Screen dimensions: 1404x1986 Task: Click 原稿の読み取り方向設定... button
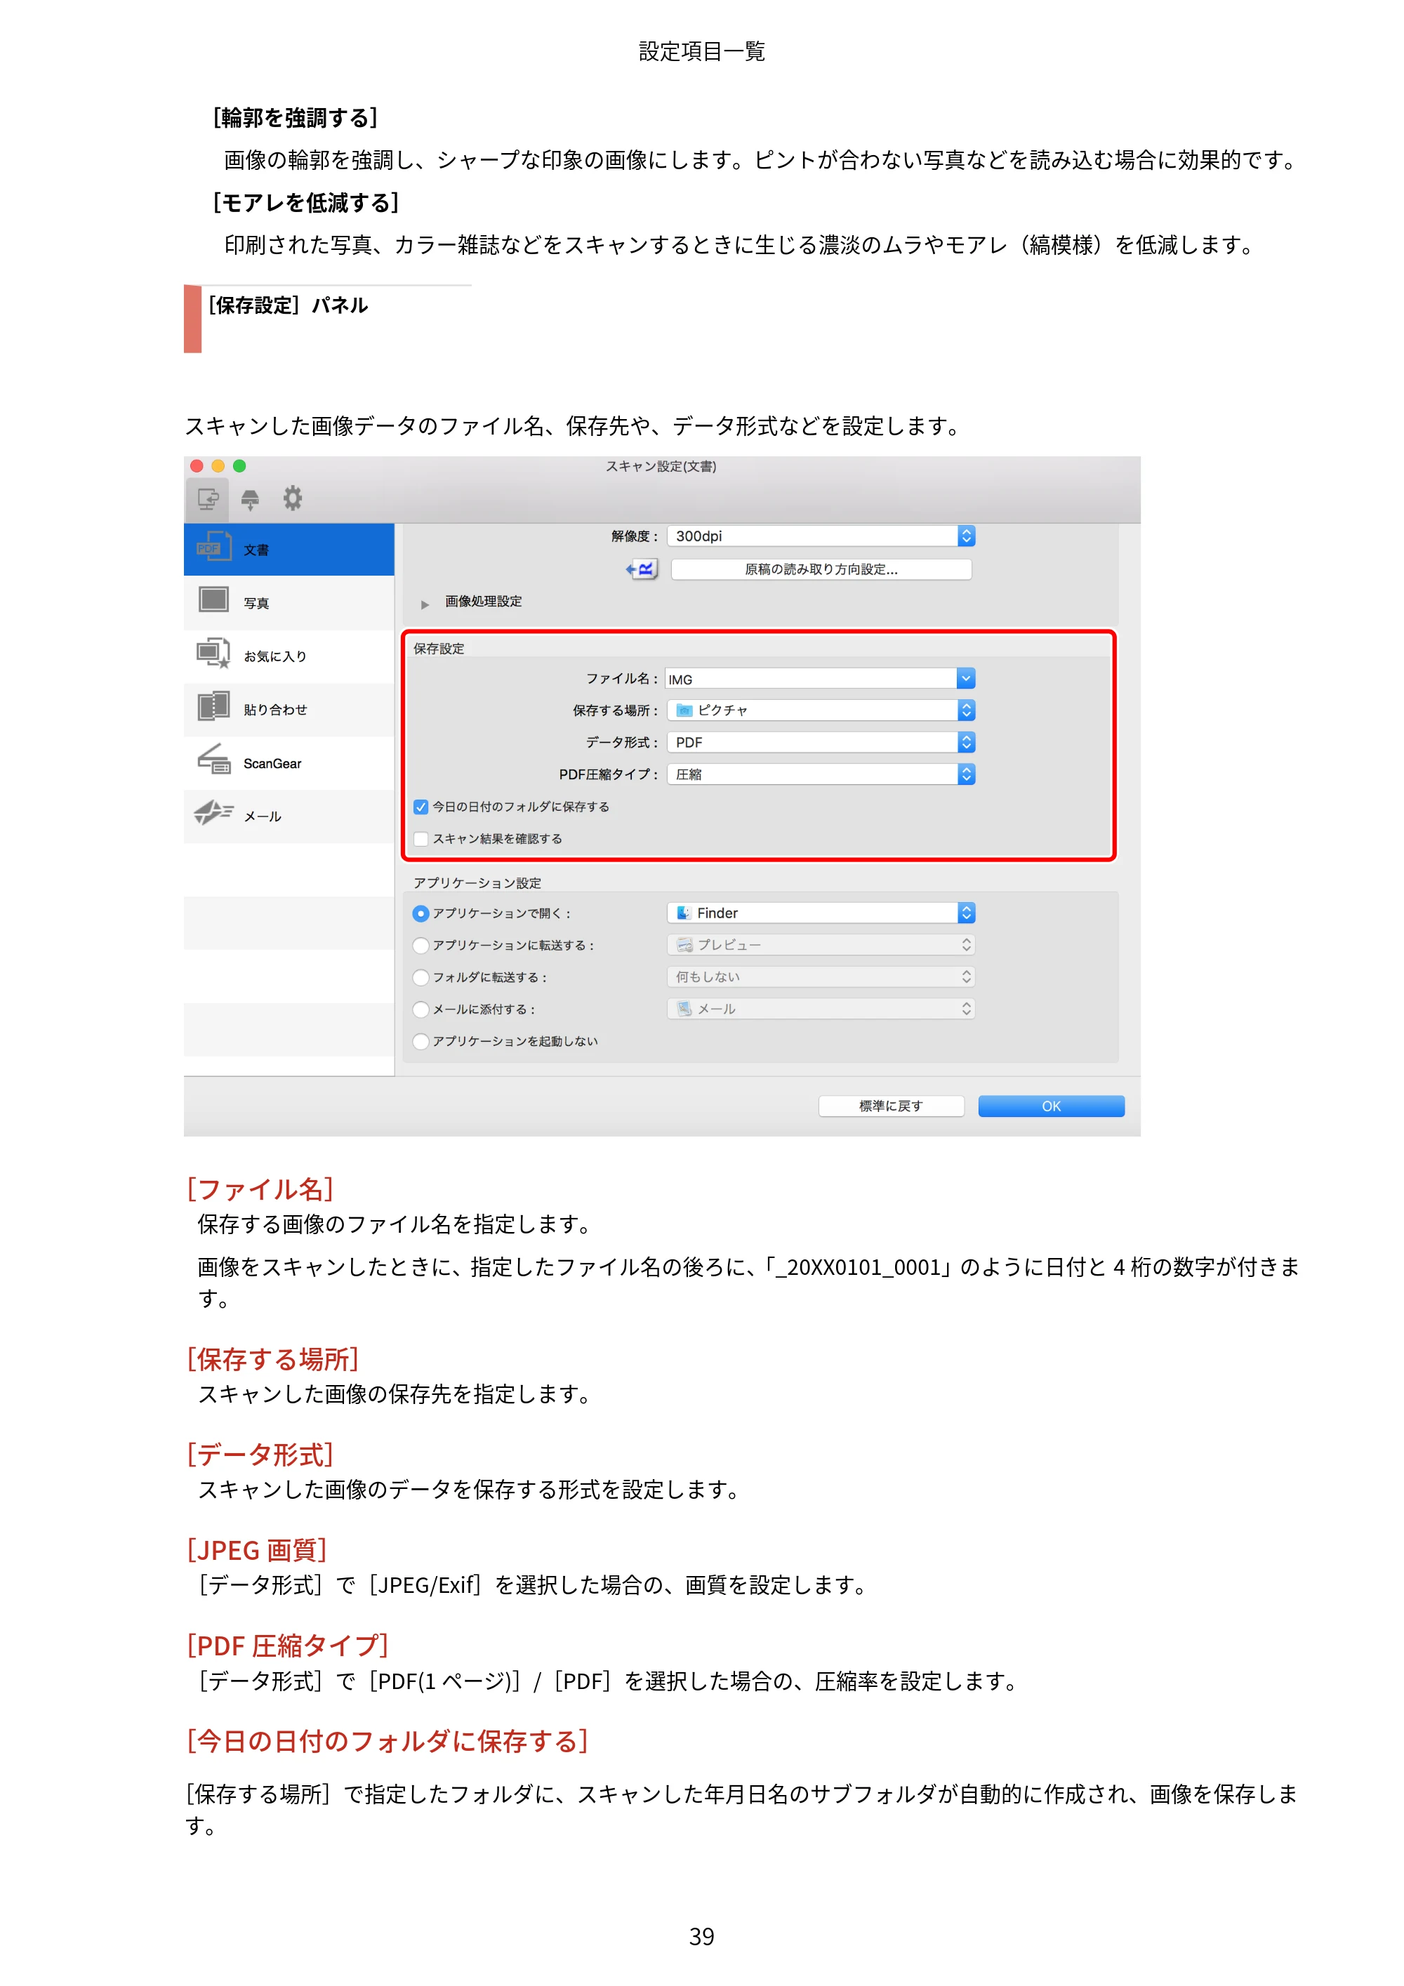pyautogui.click(x=821, y=569)
